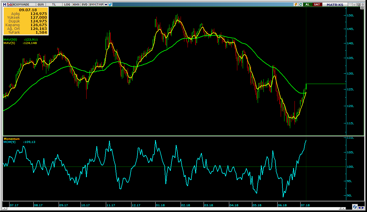Toggle the TMP option

pos(100,5)
